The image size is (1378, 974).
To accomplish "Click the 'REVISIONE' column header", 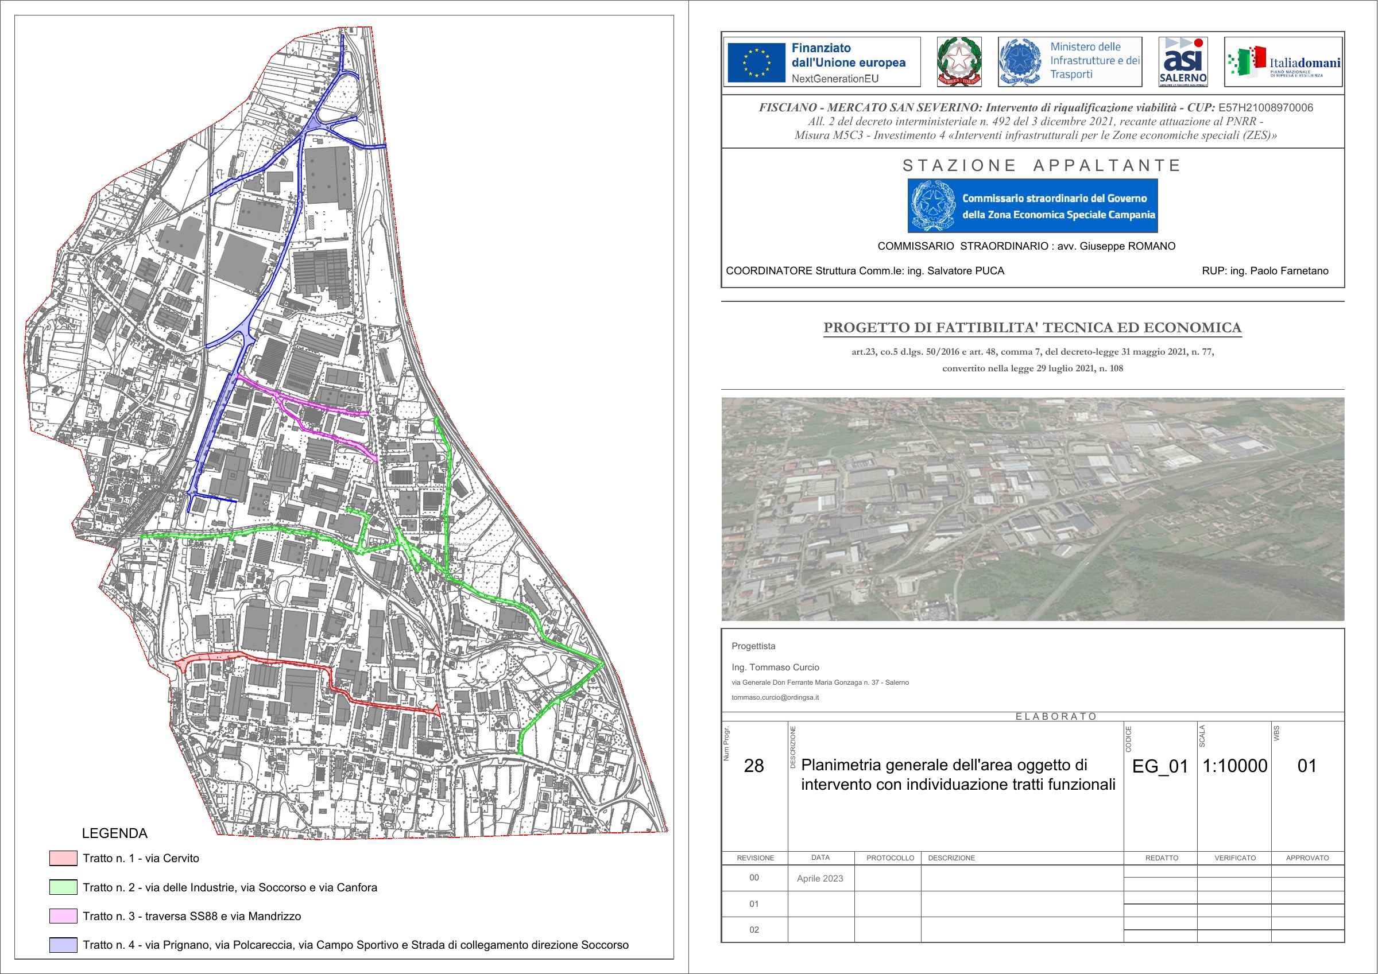I will tap(756, 858).
